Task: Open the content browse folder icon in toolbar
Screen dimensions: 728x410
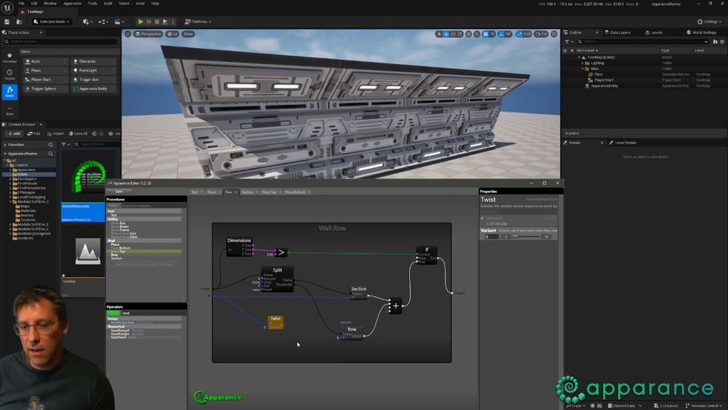Action: pos(20,21)
